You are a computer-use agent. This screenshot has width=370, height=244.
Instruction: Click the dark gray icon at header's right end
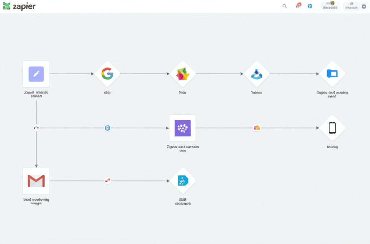coord(364,6)
